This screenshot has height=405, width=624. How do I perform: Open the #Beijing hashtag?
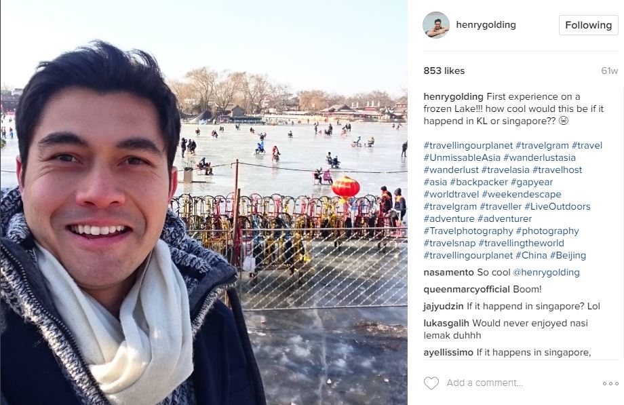tap(568, 255)
